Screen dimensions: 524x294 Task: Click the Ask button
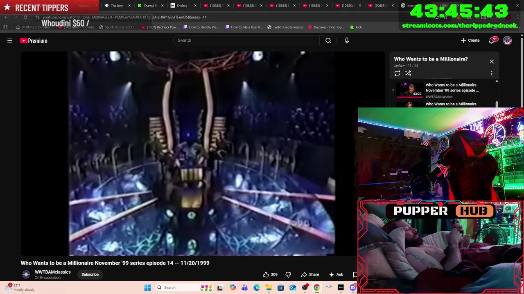336,274
